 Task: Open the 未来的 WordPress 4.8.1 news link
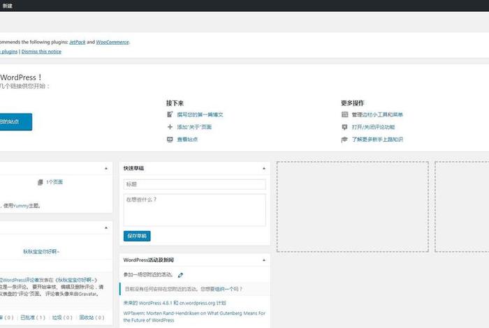[x=175, y=303]
